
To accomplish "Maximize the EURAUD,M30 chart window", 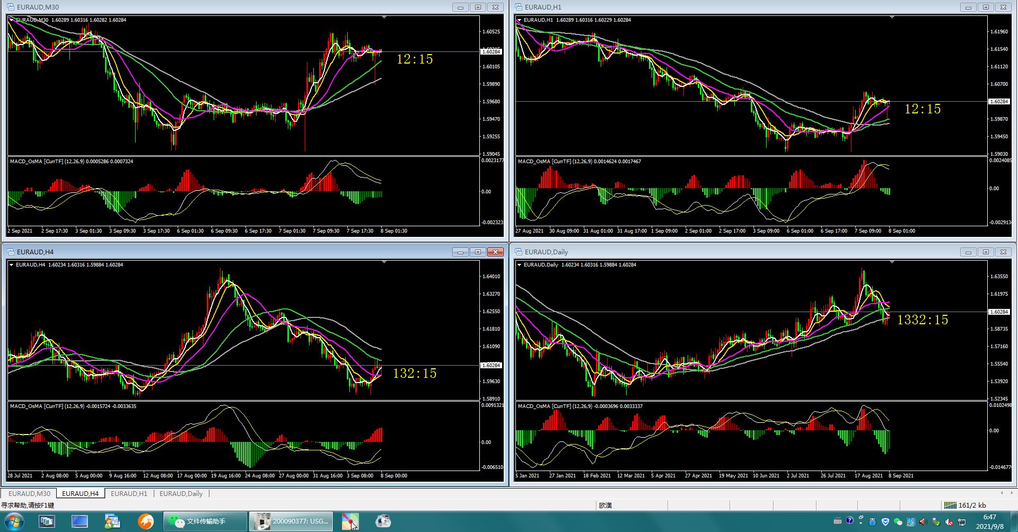I will click(478, 7).
